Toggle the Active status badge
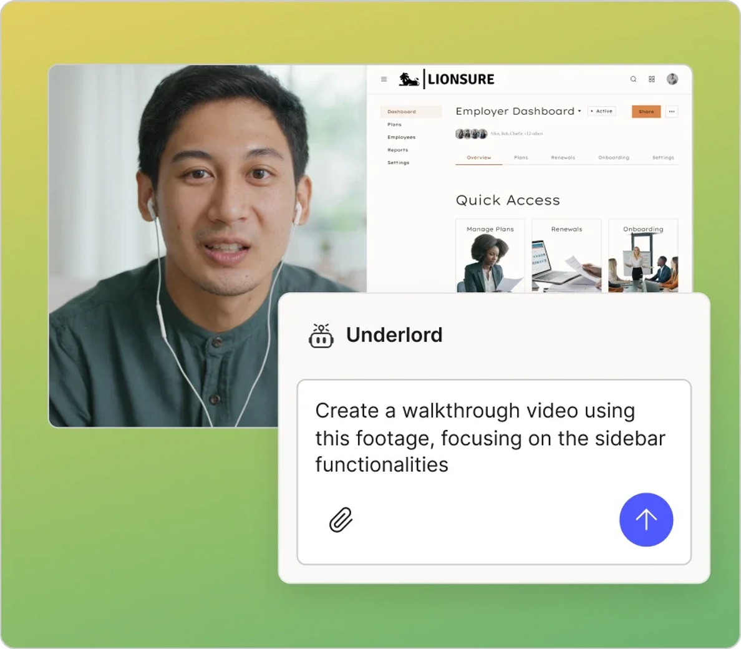This screenshot has width=741, height=649. 601,111
